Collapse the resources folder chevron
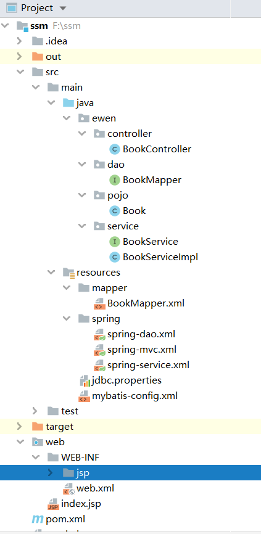261x534 pixels. [x=51, y=273]
